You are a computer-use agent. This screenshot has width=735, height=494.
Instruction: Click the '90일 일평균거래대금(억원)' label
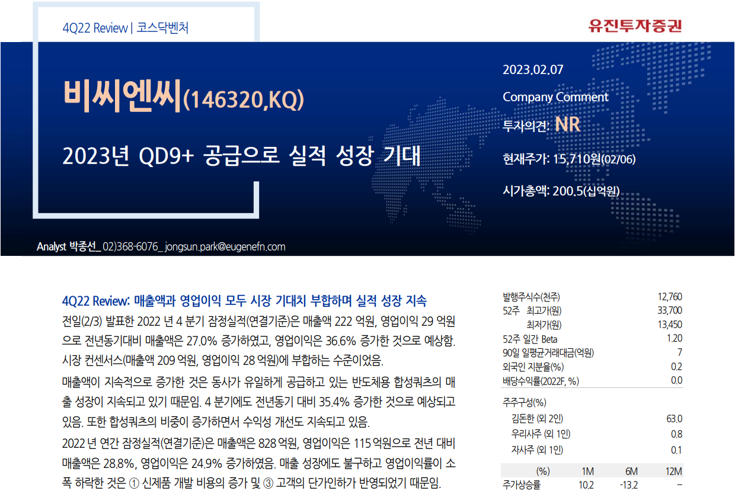pos(548,353)
